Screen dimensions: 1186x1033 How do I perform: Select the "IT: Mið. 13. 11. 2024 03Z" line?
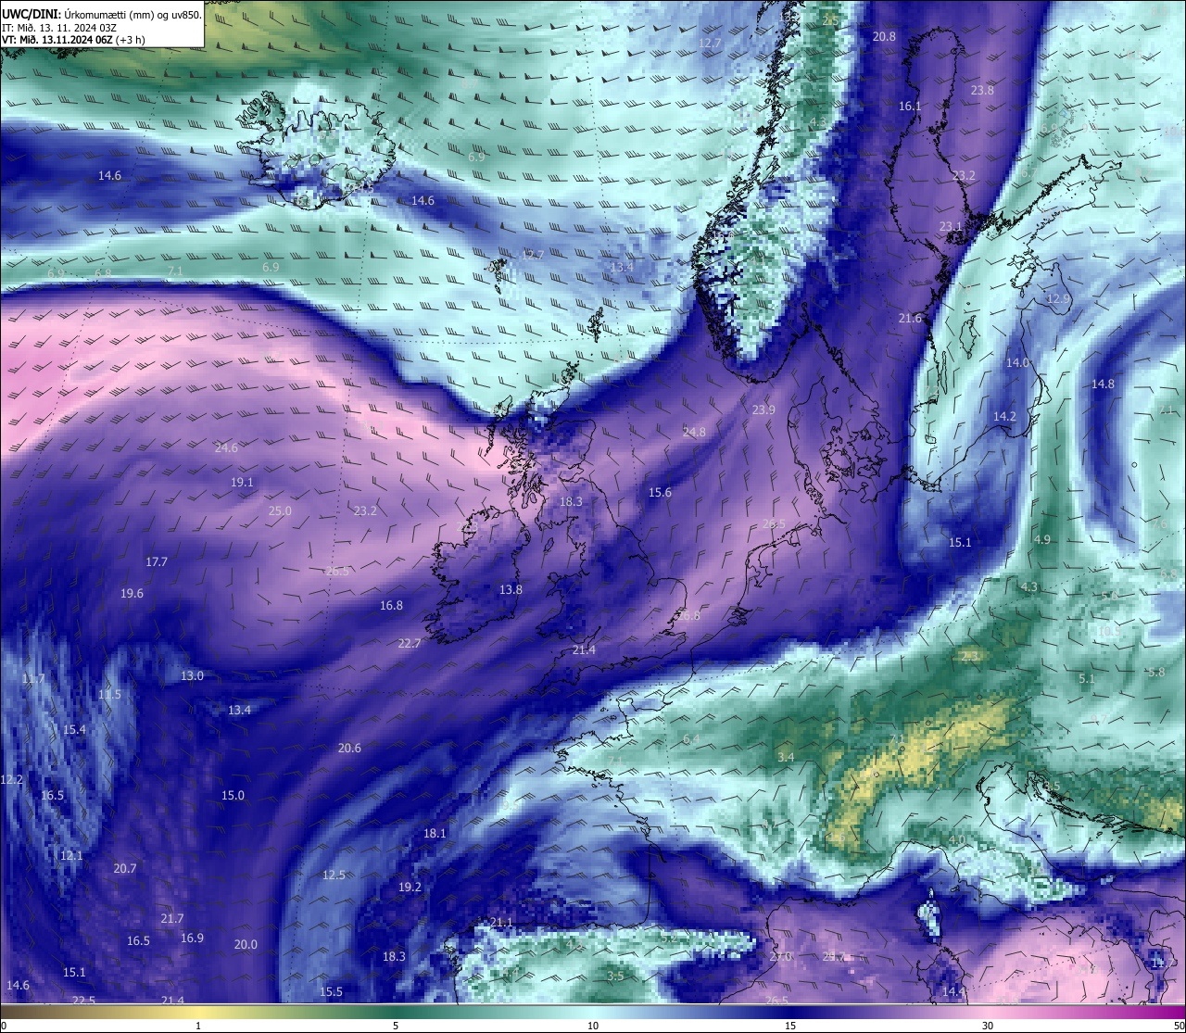pos(59,27)
